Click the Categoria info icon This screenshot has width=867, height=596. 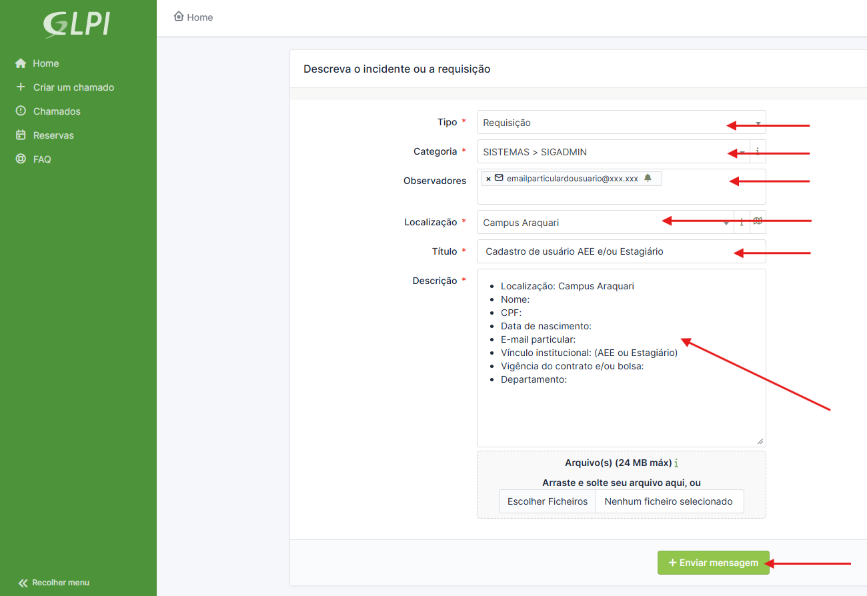758,152
